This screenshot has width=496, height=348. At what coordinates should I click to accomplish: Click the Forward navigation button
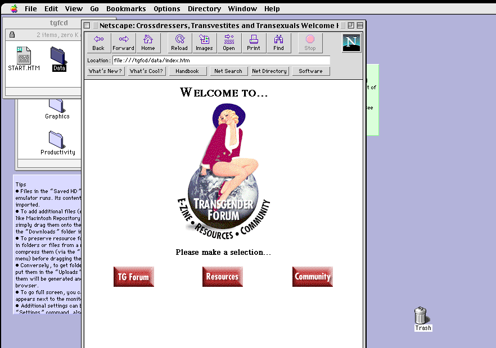(x=123, y=43)
